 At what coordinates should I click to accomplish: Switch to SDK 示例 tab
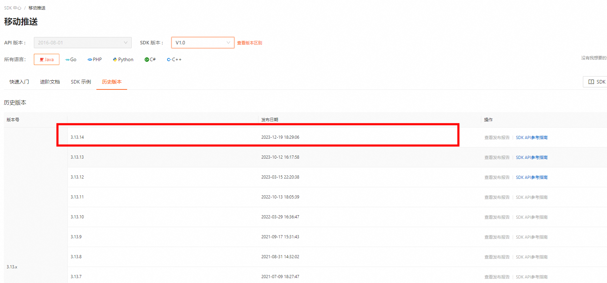coord(81,82)
